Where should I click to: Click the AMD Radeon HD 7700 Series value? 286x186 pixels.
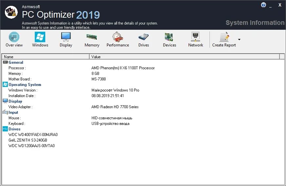click(115, 107)
